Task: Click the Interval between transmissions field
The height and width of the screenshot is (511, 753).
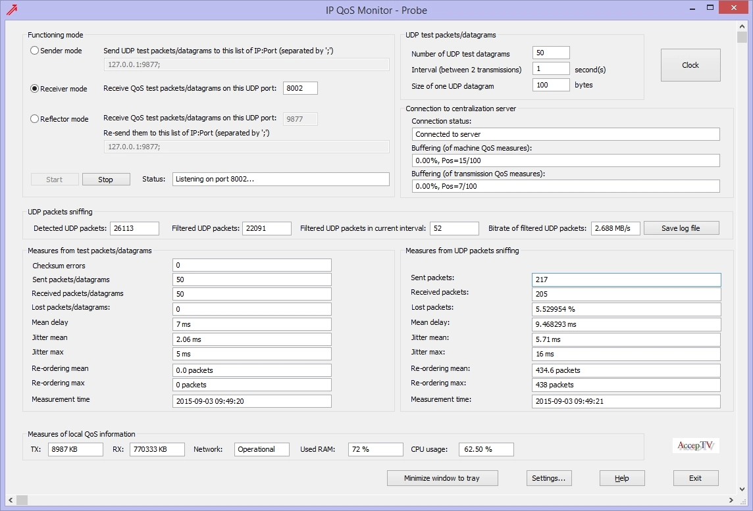Action: 551,68
